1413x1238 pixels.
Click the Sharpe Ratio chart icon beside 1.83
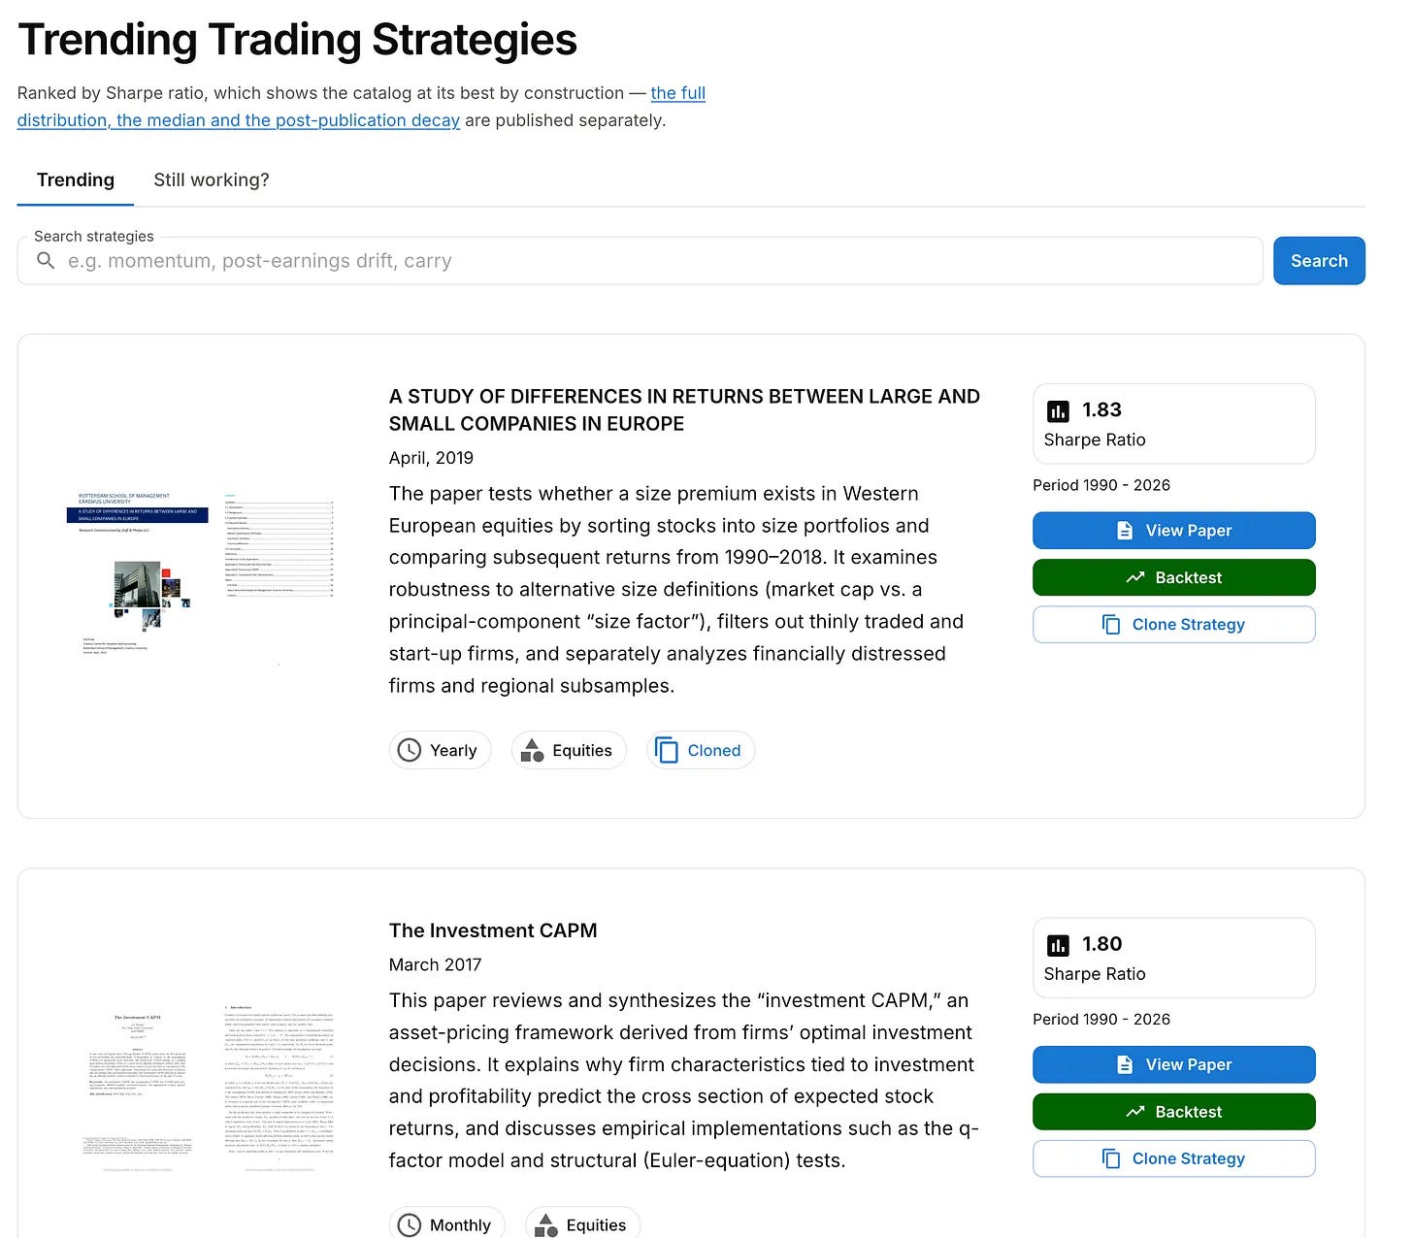[1058, 411]
